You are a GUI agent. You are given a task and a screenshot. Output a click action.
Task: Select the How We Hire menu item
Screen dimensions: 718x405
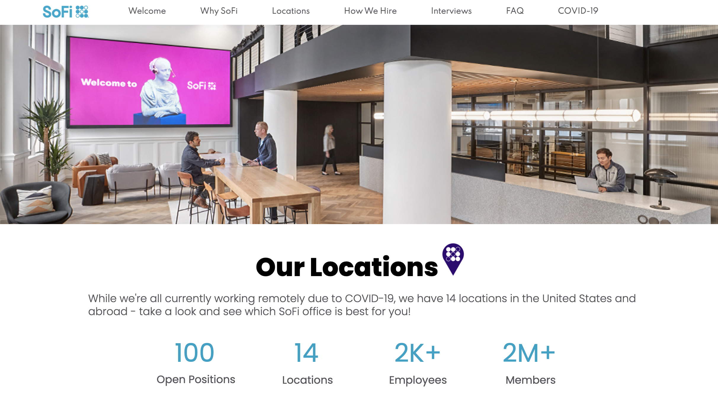coord(370,11)
